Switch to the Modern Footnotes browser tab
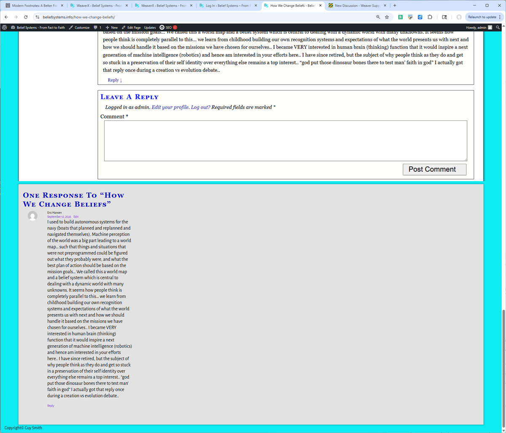This screenshot has width=506, height=433. [35, 5]
